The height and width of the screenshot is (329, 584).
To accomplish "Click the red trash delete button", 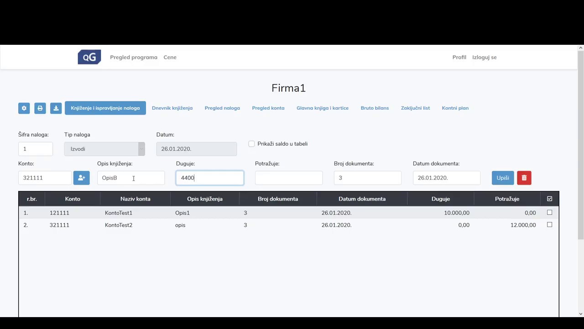I will [524, 178].
